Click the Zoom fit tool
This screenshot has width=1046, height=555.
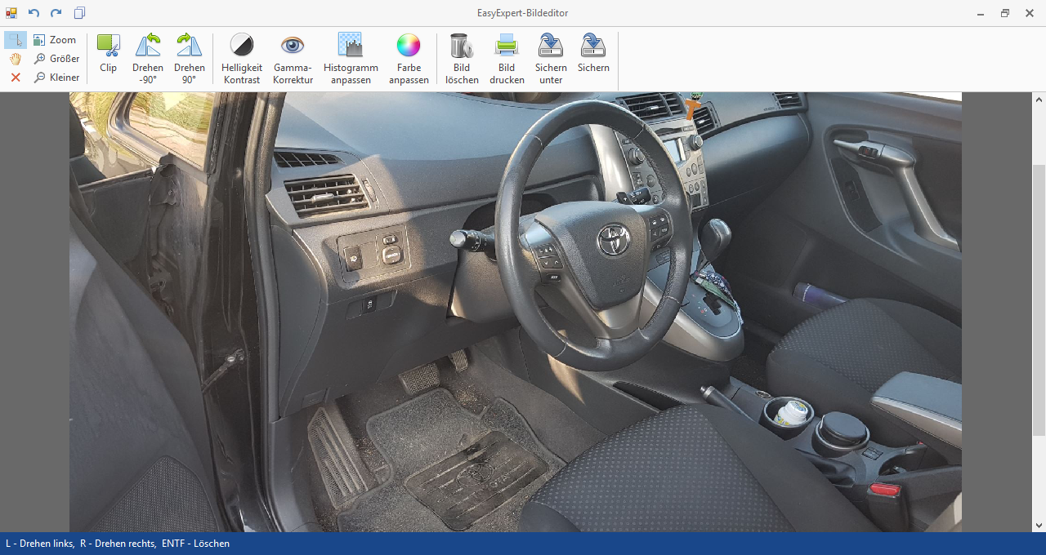[x=55, y=40]
